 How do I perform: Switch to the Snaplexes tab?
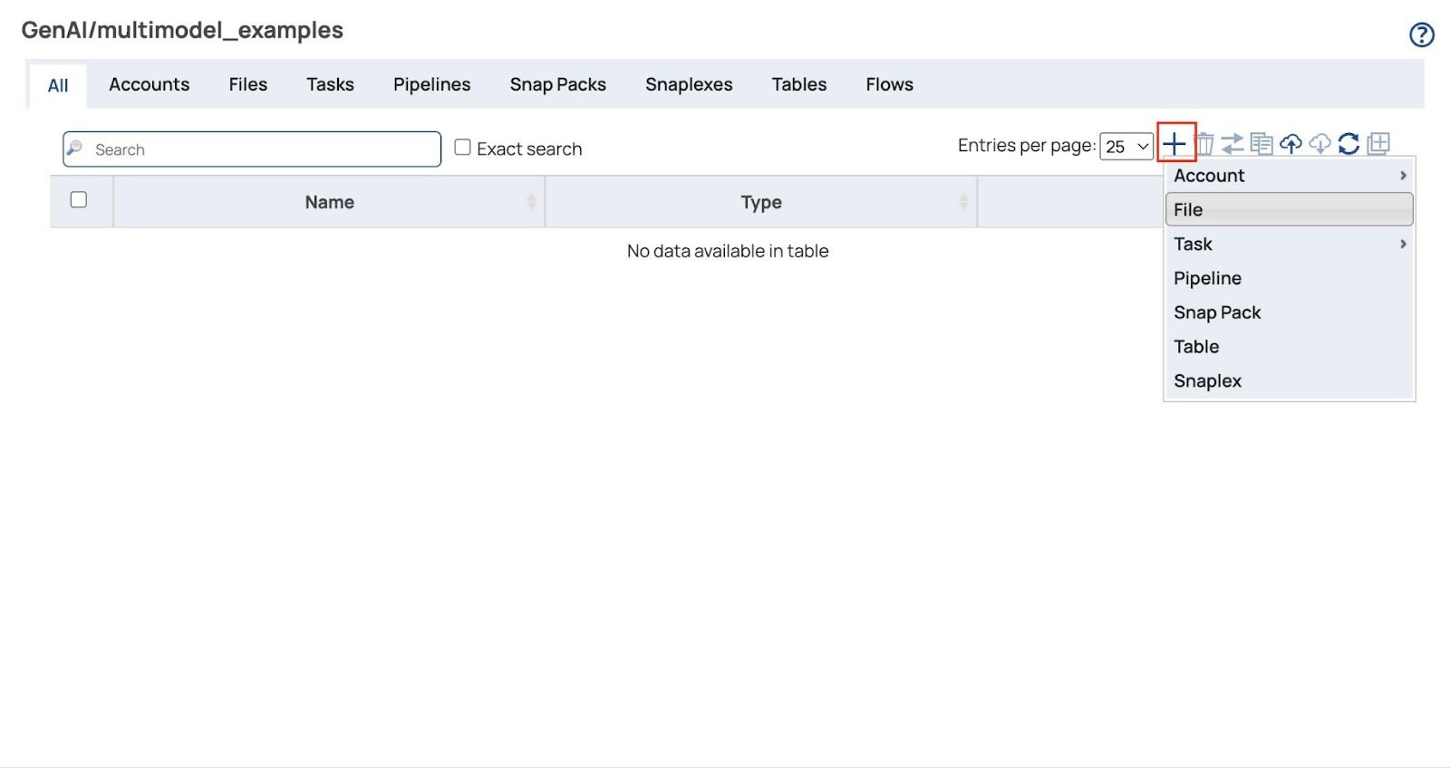pos(689,84)
